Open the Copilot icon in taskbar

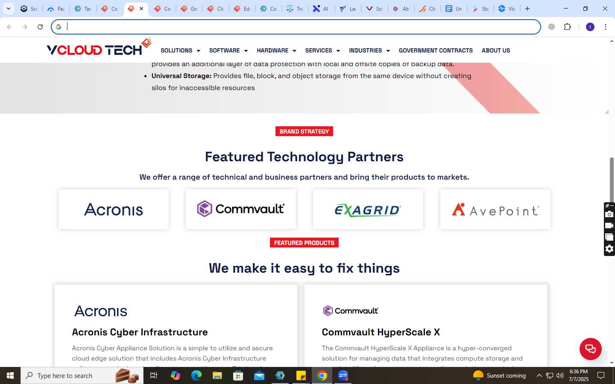(176, 375)
